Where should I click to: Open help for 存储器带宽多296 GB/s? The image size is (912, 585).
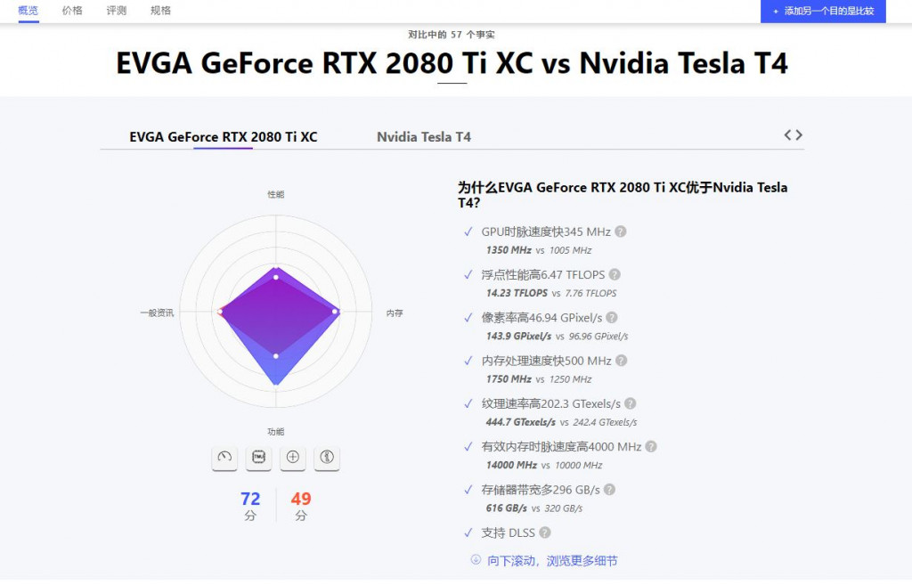point(609,490)
